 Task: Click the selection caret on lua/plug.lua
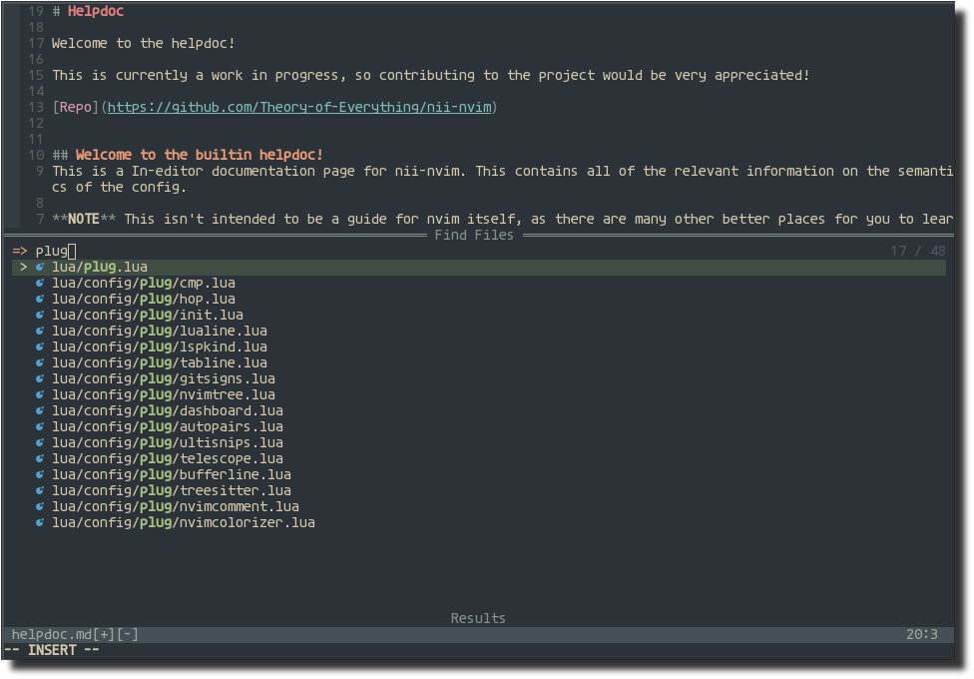(24, 268)
